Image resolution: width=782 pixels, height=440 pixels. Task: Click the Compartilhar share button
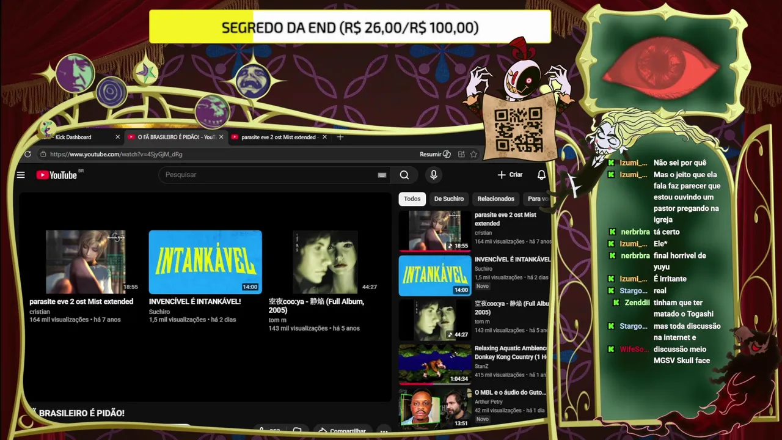pos(342,431)
